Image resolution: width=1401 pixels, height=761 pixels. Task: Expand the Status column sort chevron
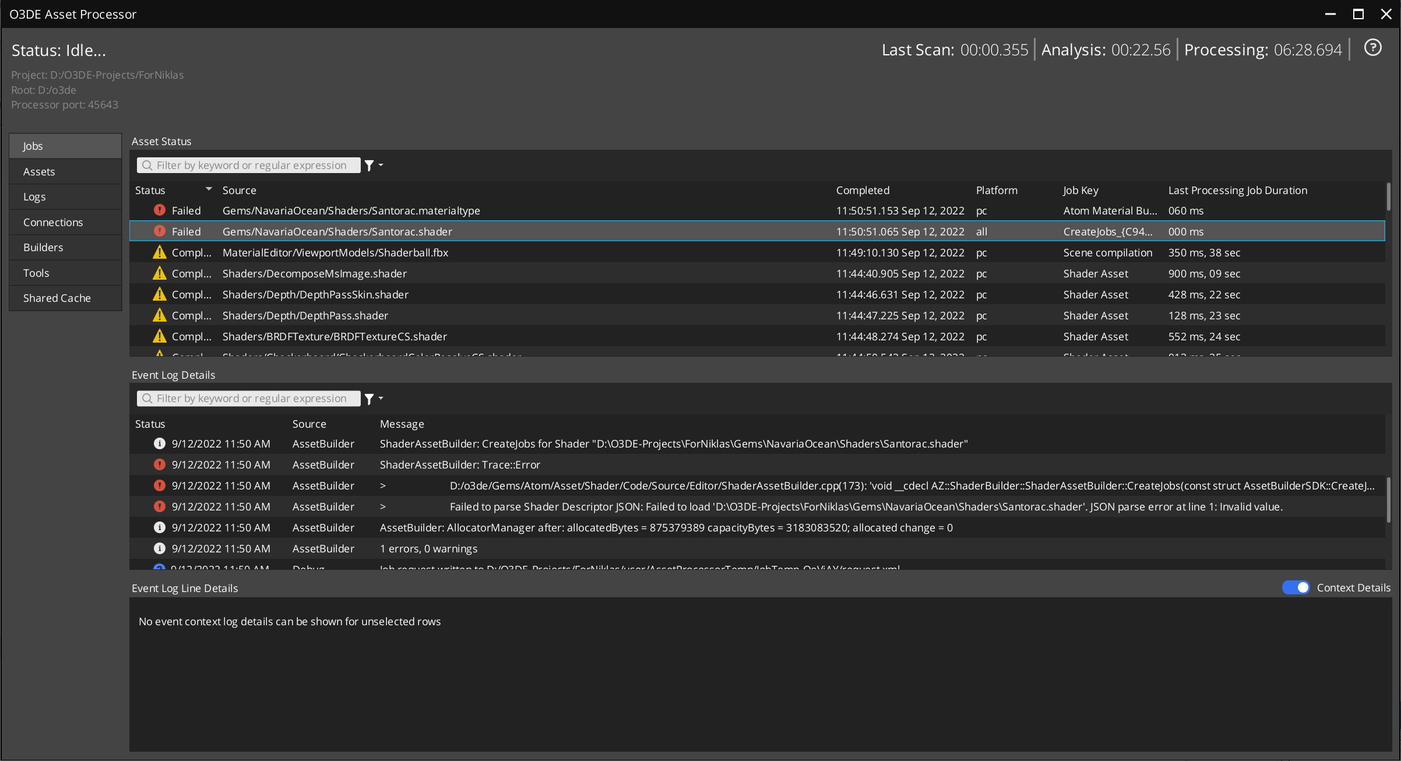point(209,189)
